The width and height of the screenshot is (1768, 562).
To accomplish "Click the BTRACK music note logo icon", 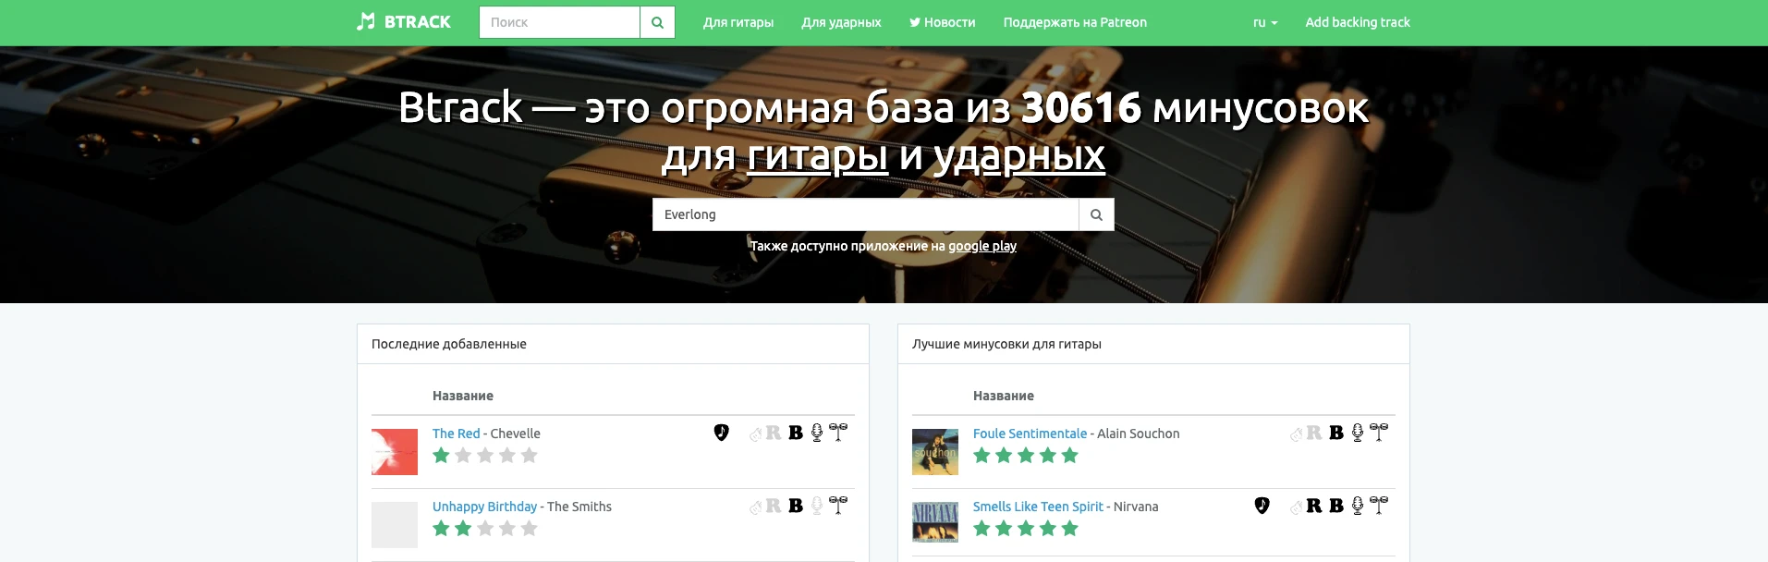I will 366,21.
